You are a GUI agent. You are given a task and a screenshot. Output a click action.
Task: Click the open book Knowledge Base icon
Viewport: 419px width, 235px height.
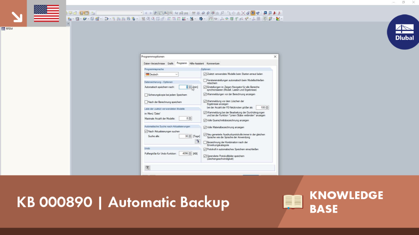pos(293,202)
